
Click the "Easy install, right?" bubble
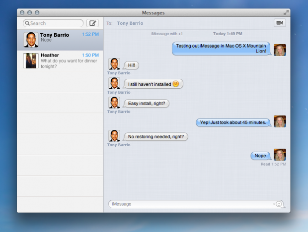146,104
